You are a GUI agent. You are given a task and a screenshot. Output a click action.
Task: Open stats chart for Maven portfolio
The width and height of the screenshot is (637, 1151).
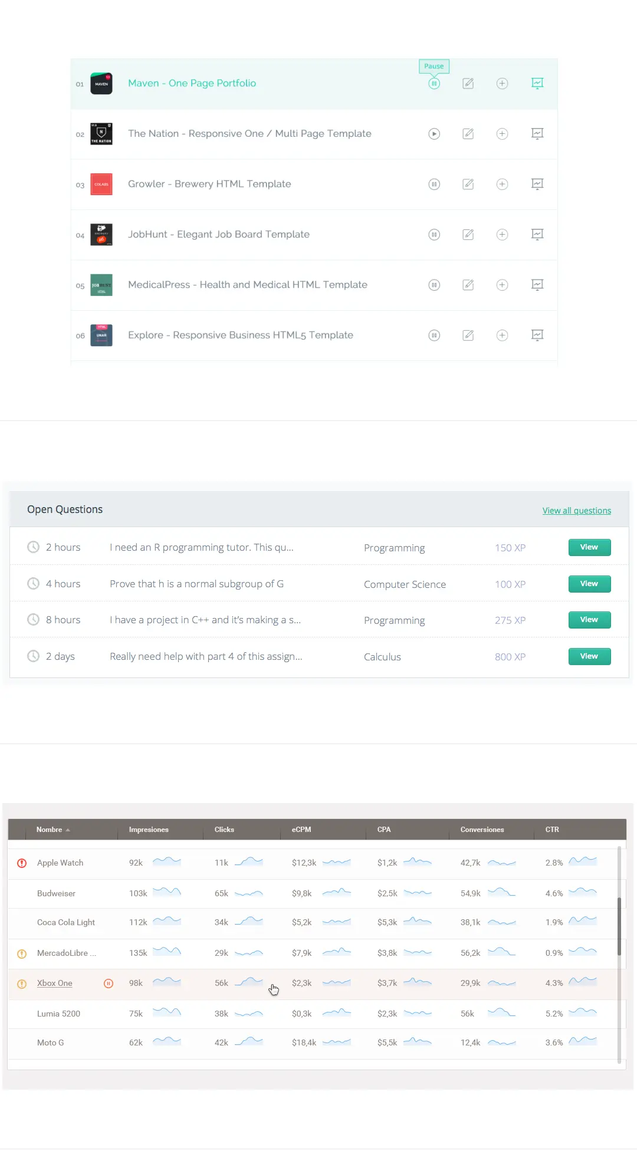(x=537, y=83)
